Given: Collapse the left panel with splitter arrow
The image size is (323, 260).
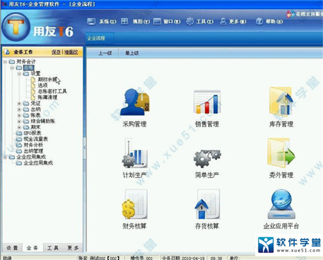Looking at the screenshot, I should pyautogui.click(x=85, y=147).
